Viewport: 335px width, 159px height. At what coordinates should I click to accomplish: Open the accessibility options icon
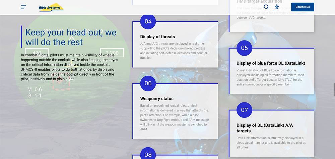[x=277, y=7]
